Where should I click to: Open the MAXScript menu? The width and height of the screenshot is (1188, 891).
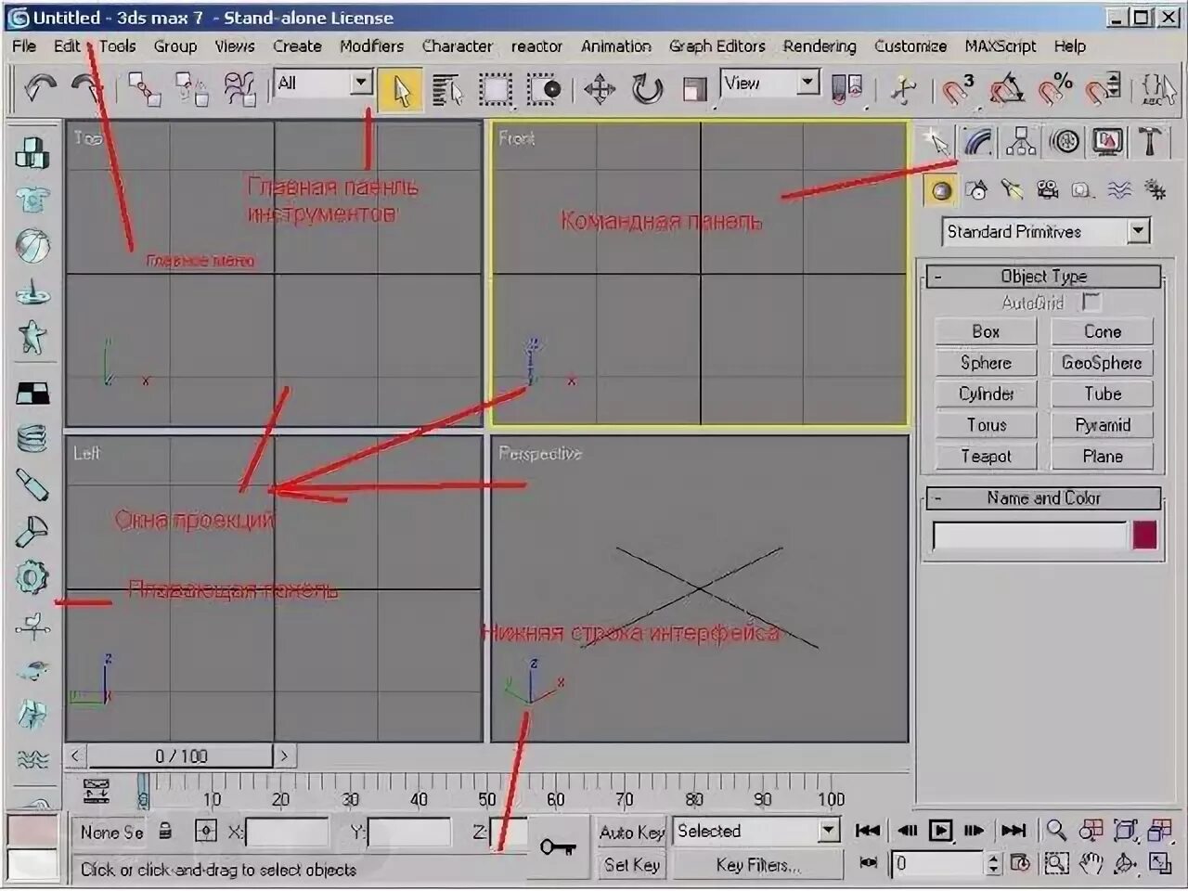[1001, 45]
